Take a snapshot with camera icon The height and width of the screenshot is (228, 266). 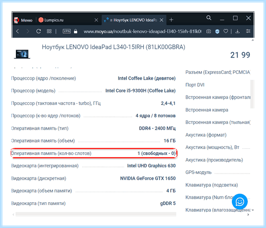click(x=208, y=31)
